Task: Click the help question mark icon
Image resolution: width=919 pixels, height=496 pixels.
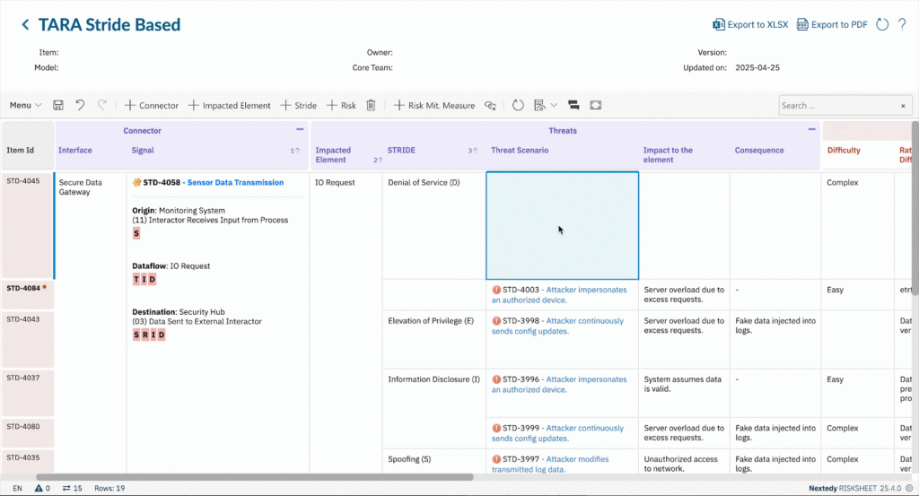Action: coord(902,24)
